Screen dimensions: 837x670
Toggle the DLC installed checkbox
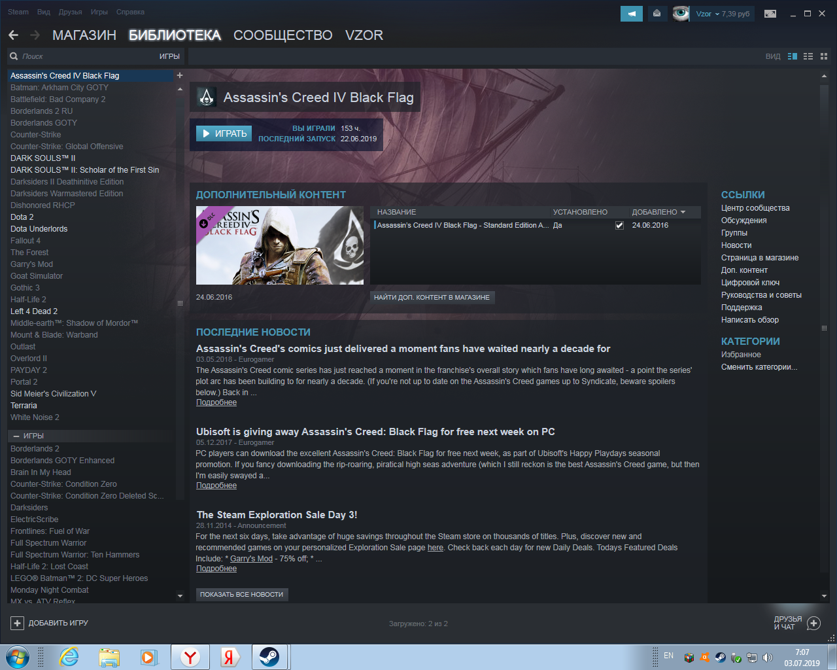[619, 225]
